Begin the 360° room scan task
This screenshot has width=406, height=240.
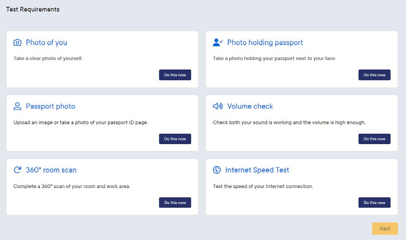click(175, 202)
